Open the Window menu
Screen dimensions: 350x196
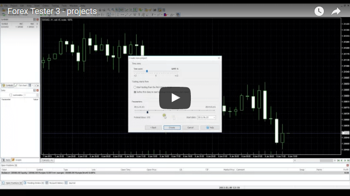pos(73,6)
